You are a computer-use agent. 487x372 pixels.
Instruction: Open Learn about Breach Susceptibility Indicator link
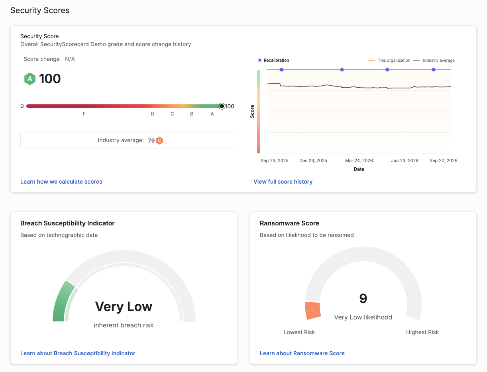pyautogui.click(x=78, y=353)
